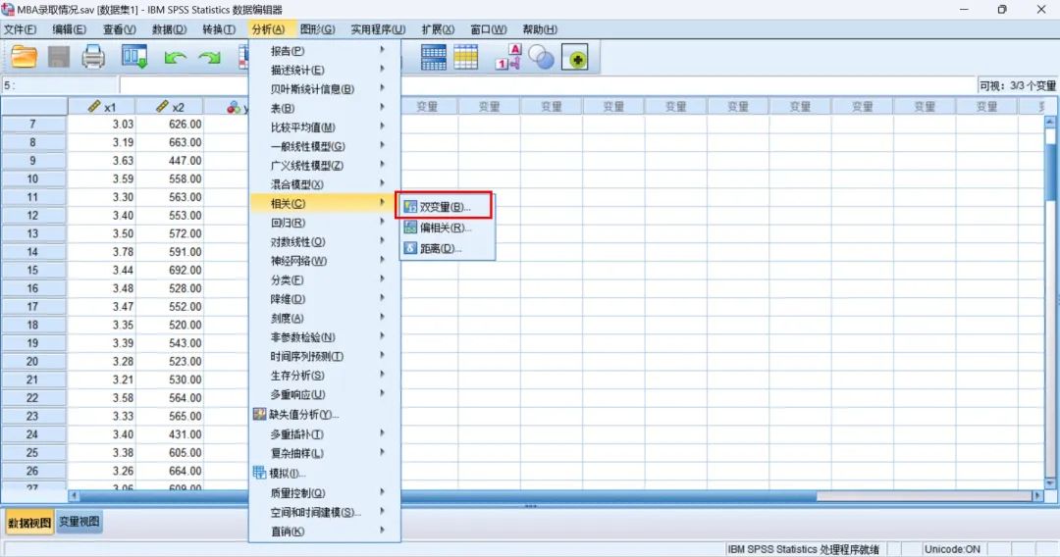Click the Unicode:ON status entry
This screenshot has width=1060, height=557.
[x=952, y=549]
